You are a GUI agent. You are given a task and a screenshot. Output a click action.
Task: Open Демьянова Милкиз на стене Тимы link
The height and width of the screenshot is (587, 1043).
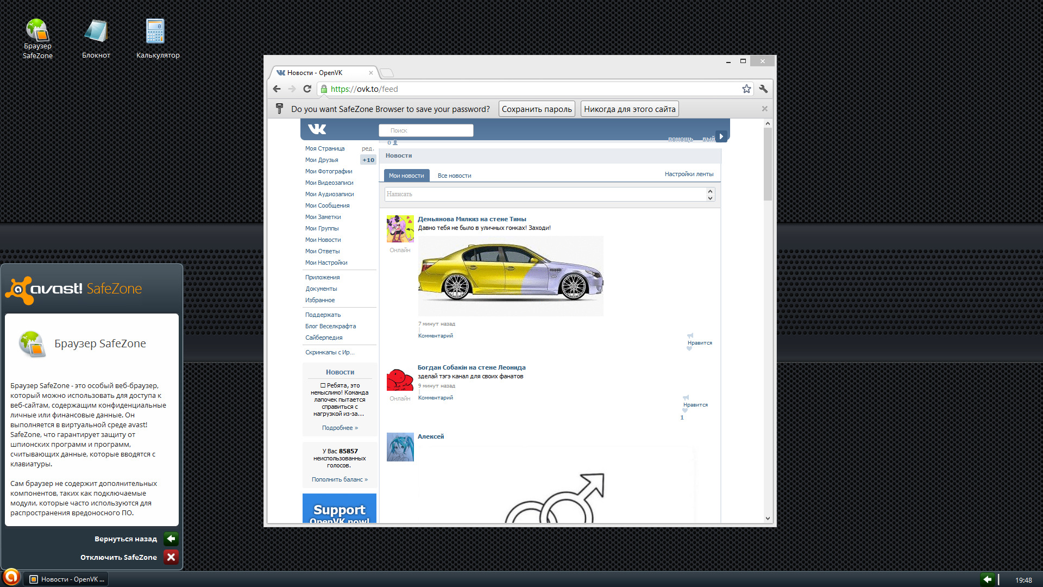click(472, 219)
